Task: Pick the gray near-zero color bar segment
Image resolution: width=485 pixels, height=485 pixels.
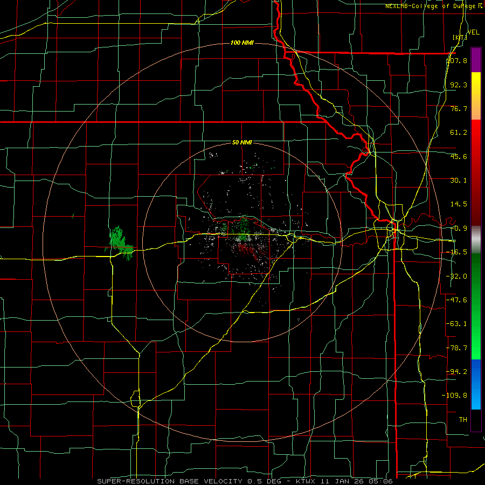Action: point(476,240)
